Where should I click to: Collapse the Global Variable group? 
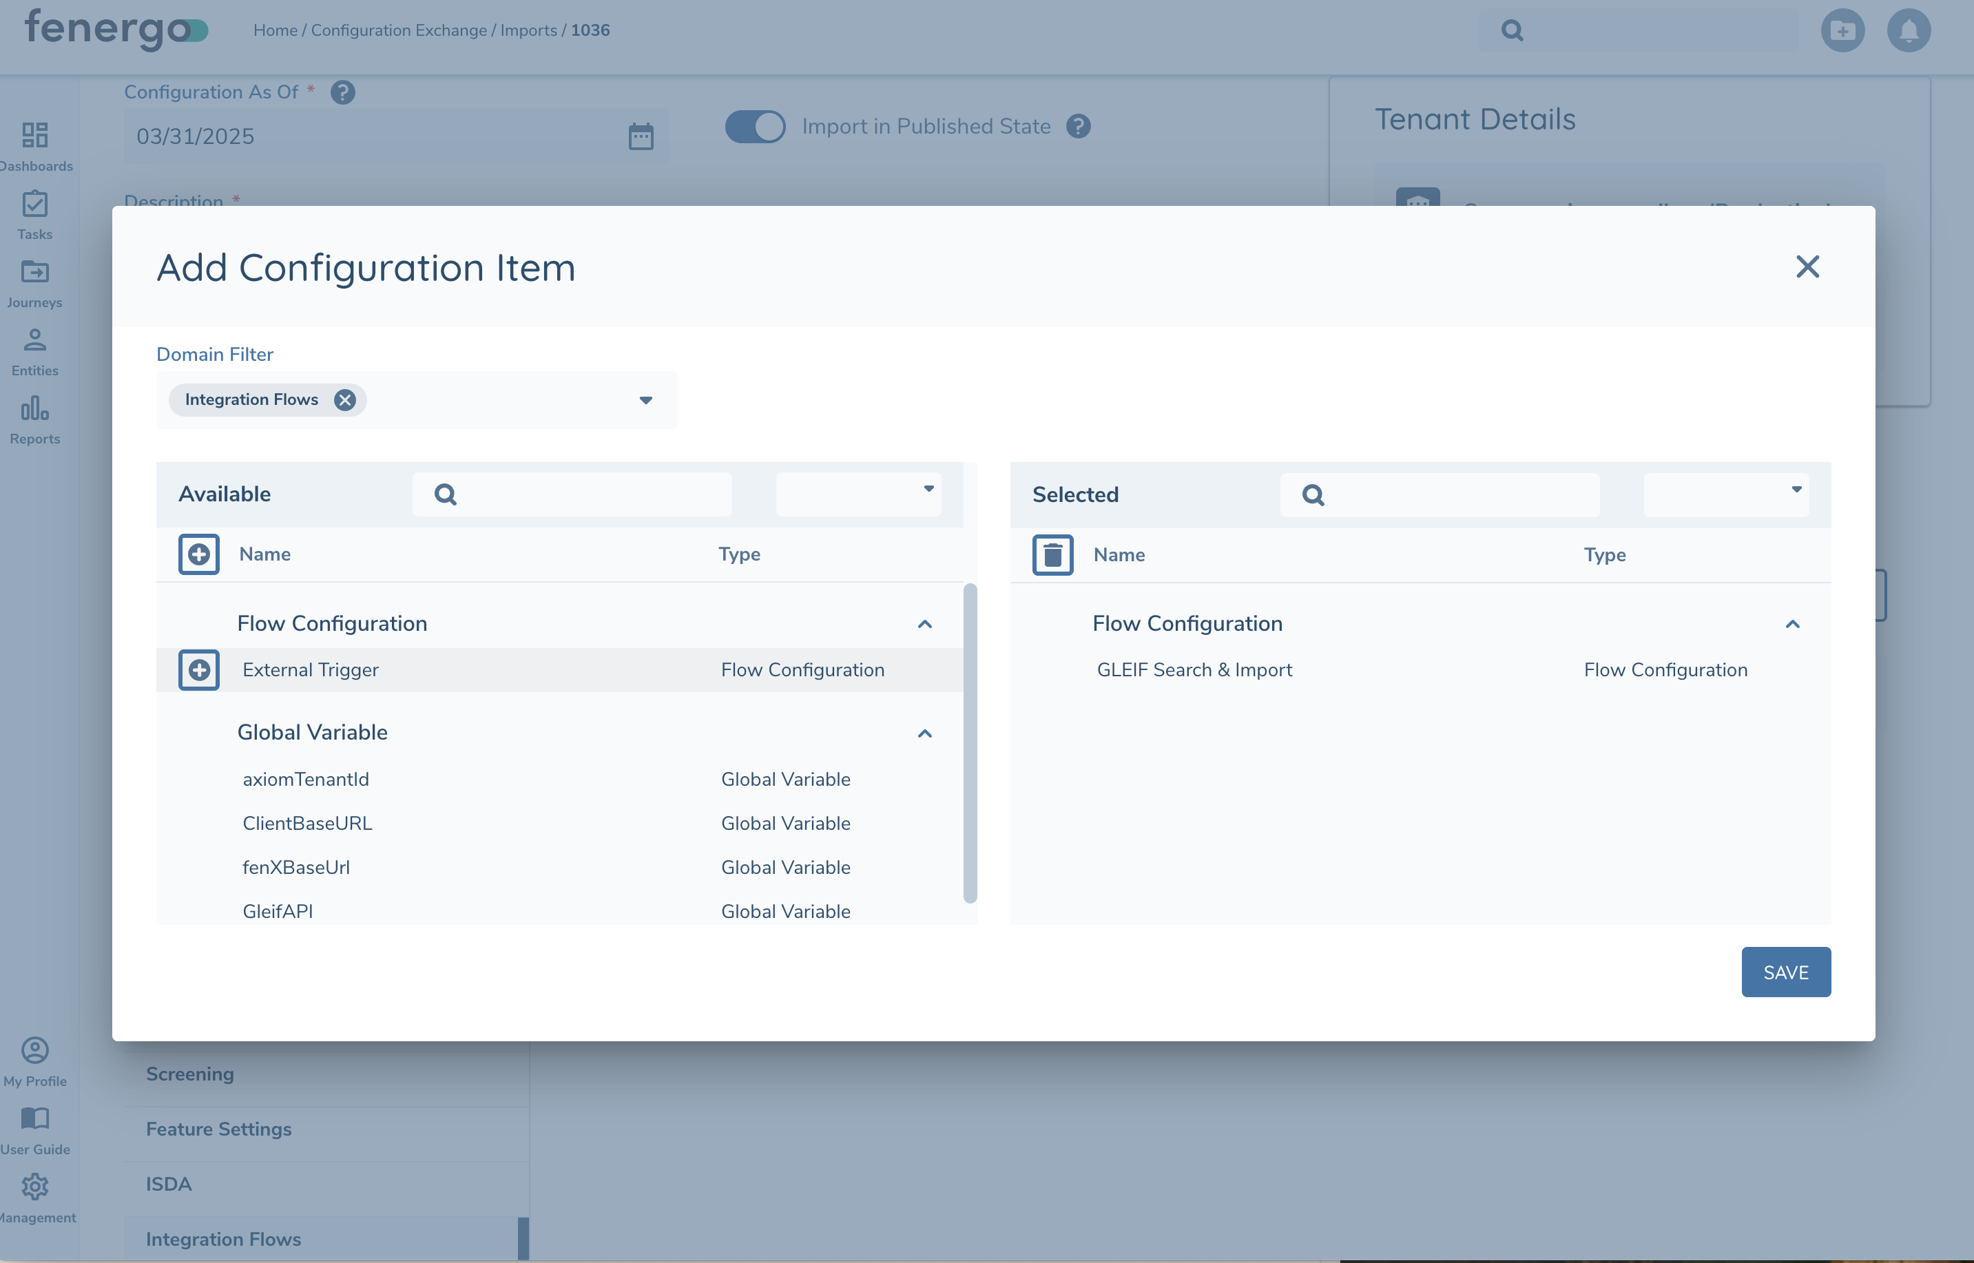pos(925,732)
